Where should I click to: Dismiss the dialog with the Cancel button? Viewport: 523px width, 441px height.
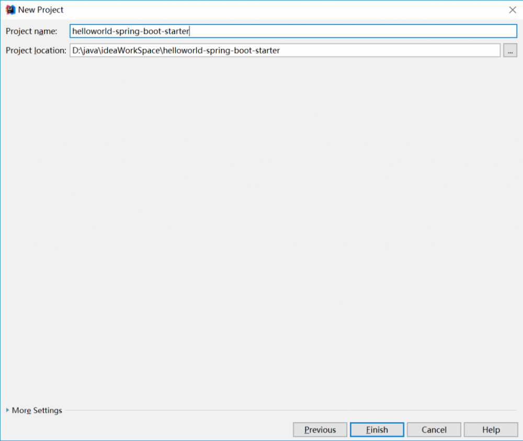click(x=434, y=430)
